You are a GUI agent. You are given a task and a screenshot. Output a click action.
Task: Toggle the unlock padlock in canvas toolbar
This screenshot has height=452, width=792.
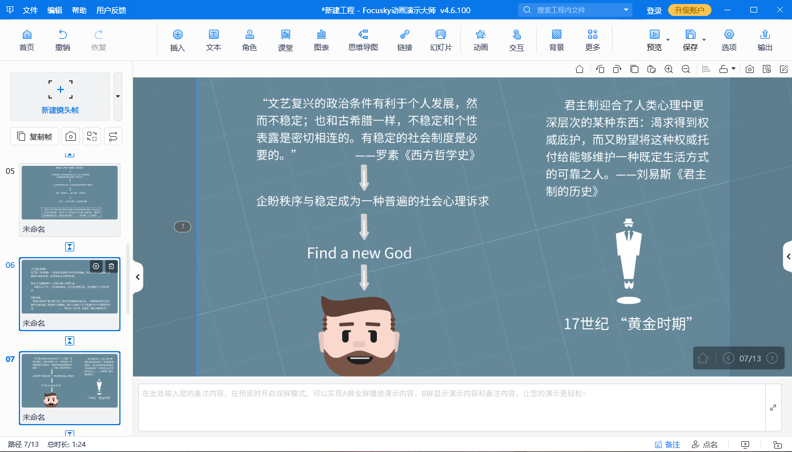click(723, 69)
